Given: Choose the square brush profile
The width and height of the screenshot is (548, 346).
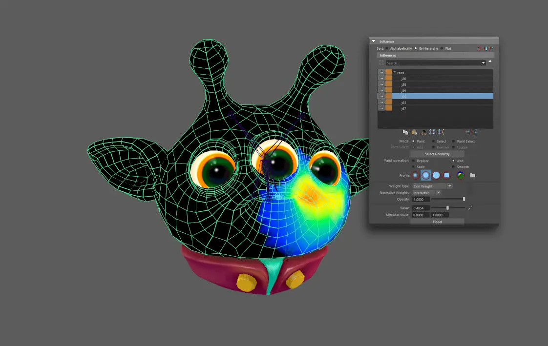Looking at the screenshot, I should click(446, 175).
